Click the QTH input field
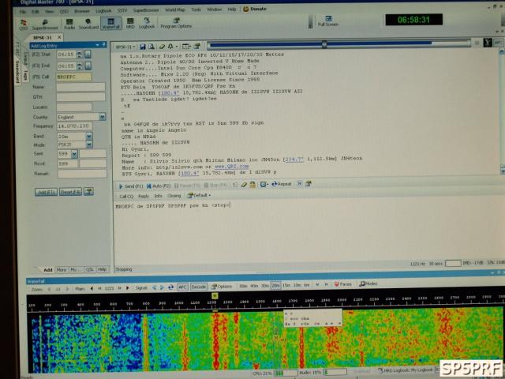 pyautogui.click(x=80, y=96)
